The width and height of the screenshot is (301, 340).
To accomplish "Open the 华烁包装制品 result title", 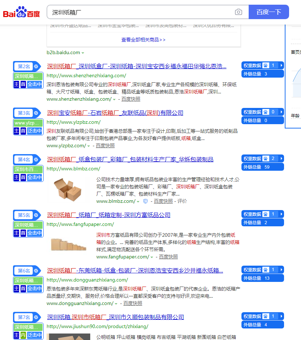I will tap(130, 160).
